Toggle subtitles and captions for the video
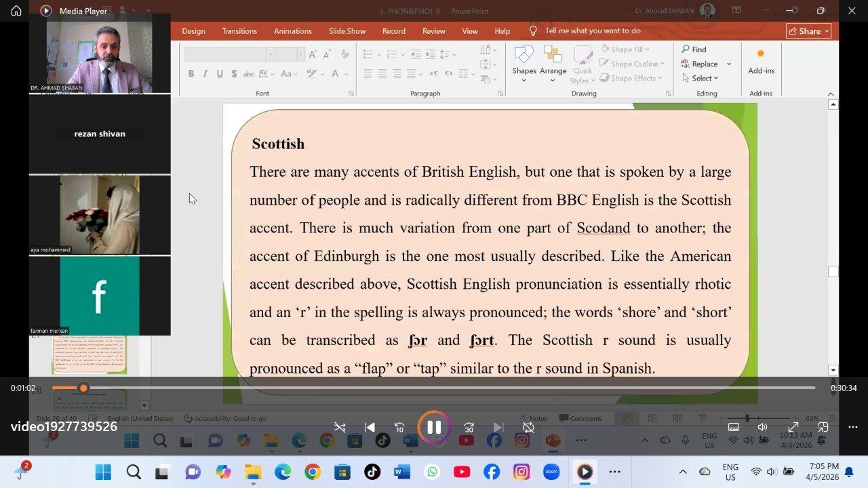868x488 pixels. tap(733, 427)
